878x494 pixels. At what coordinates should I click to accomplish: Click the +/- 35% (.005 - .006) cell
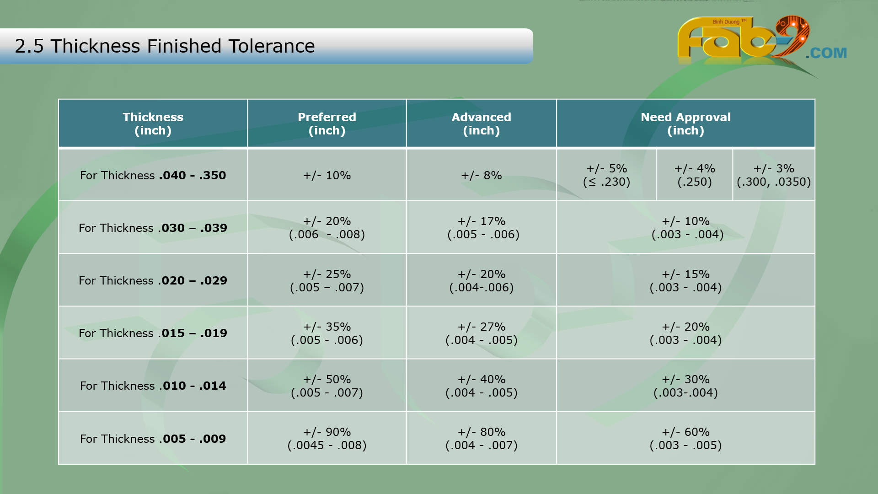tap(327, 333)
